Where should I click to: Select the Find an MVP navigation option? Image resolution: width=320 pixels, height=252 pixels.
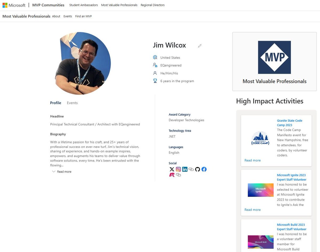83,16
